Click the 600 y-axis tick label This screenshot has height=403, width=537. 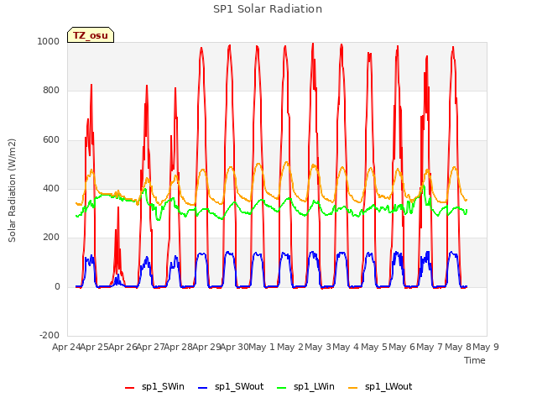tap(51, 139)
